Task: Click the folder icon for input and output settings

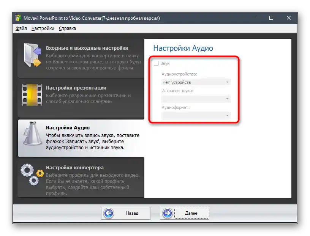Action: click(x=32, y=55)
